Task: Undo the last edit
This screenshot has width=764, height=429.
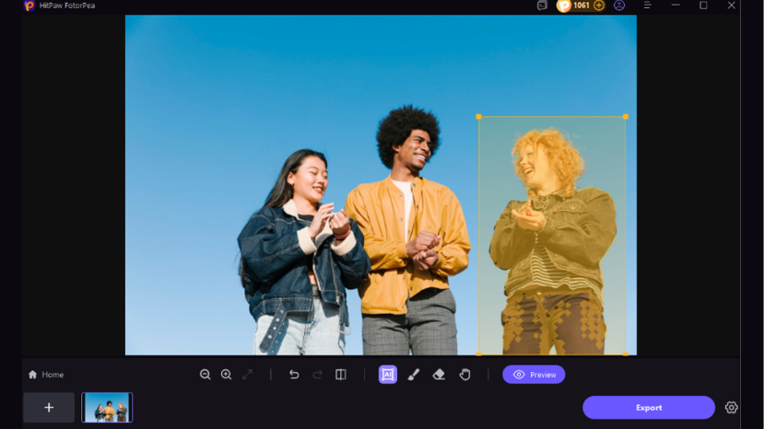Action: 294,375
